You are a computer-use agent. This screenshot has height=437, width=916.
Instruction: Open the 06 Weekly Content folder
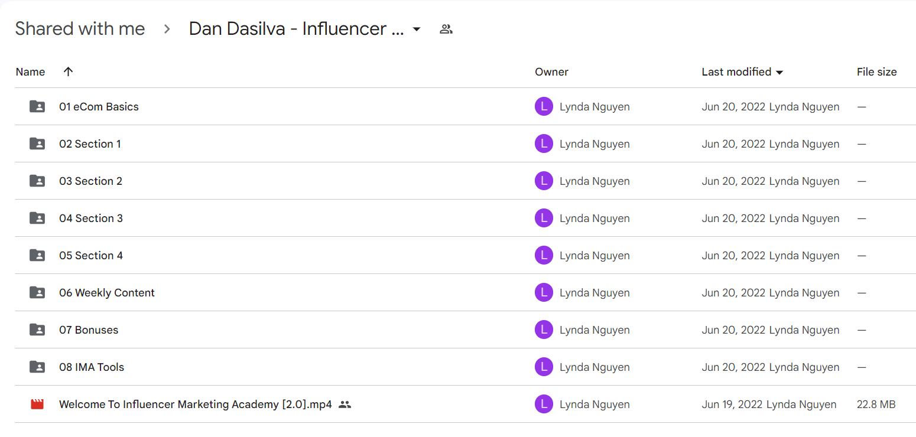pyautogui.click(x=107, y=293)
